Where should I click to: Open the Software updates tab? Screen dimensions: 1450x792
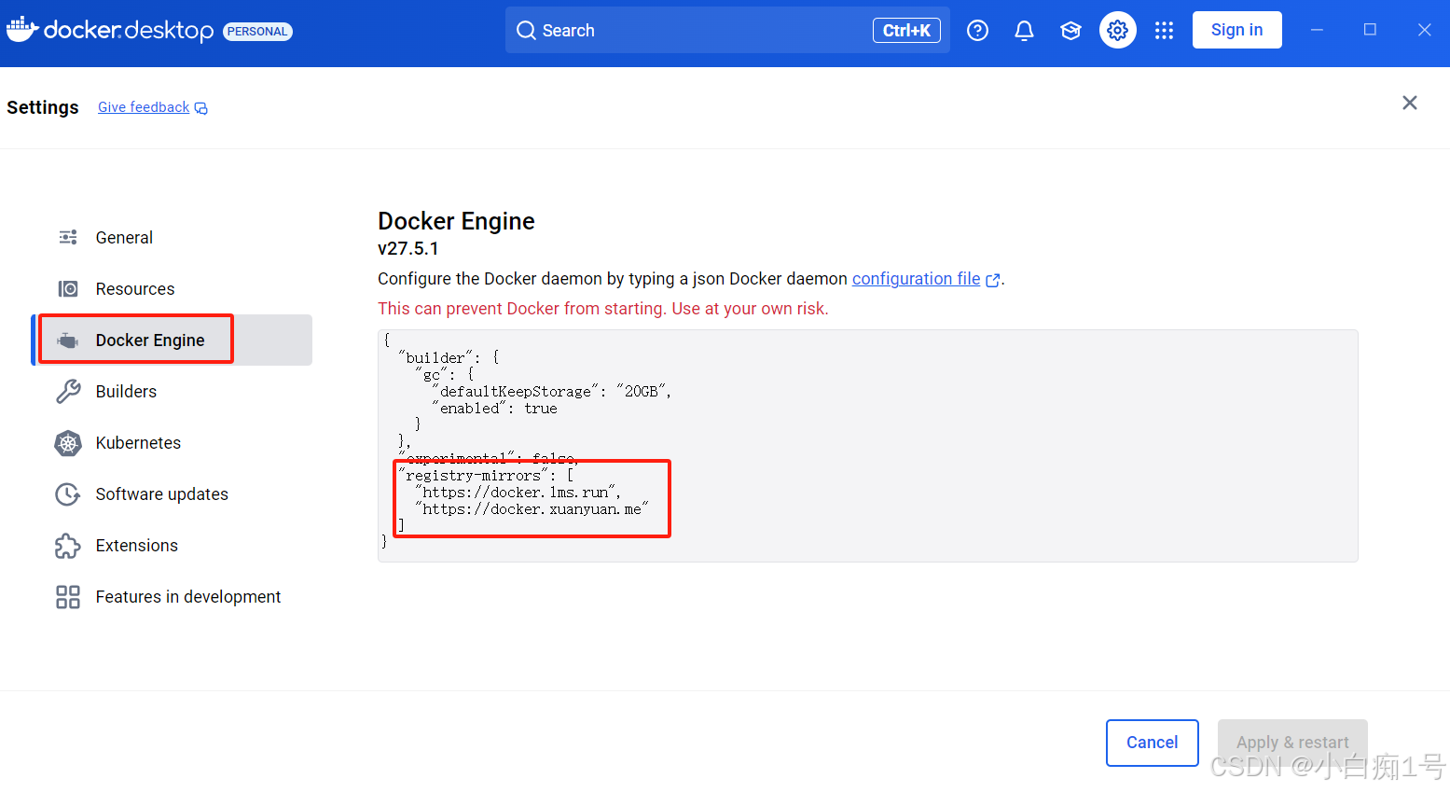(x=172, y=493)
